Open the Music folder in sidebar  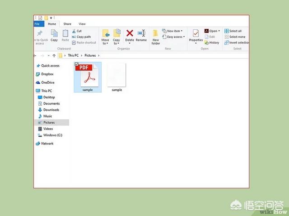click(45, 116)
